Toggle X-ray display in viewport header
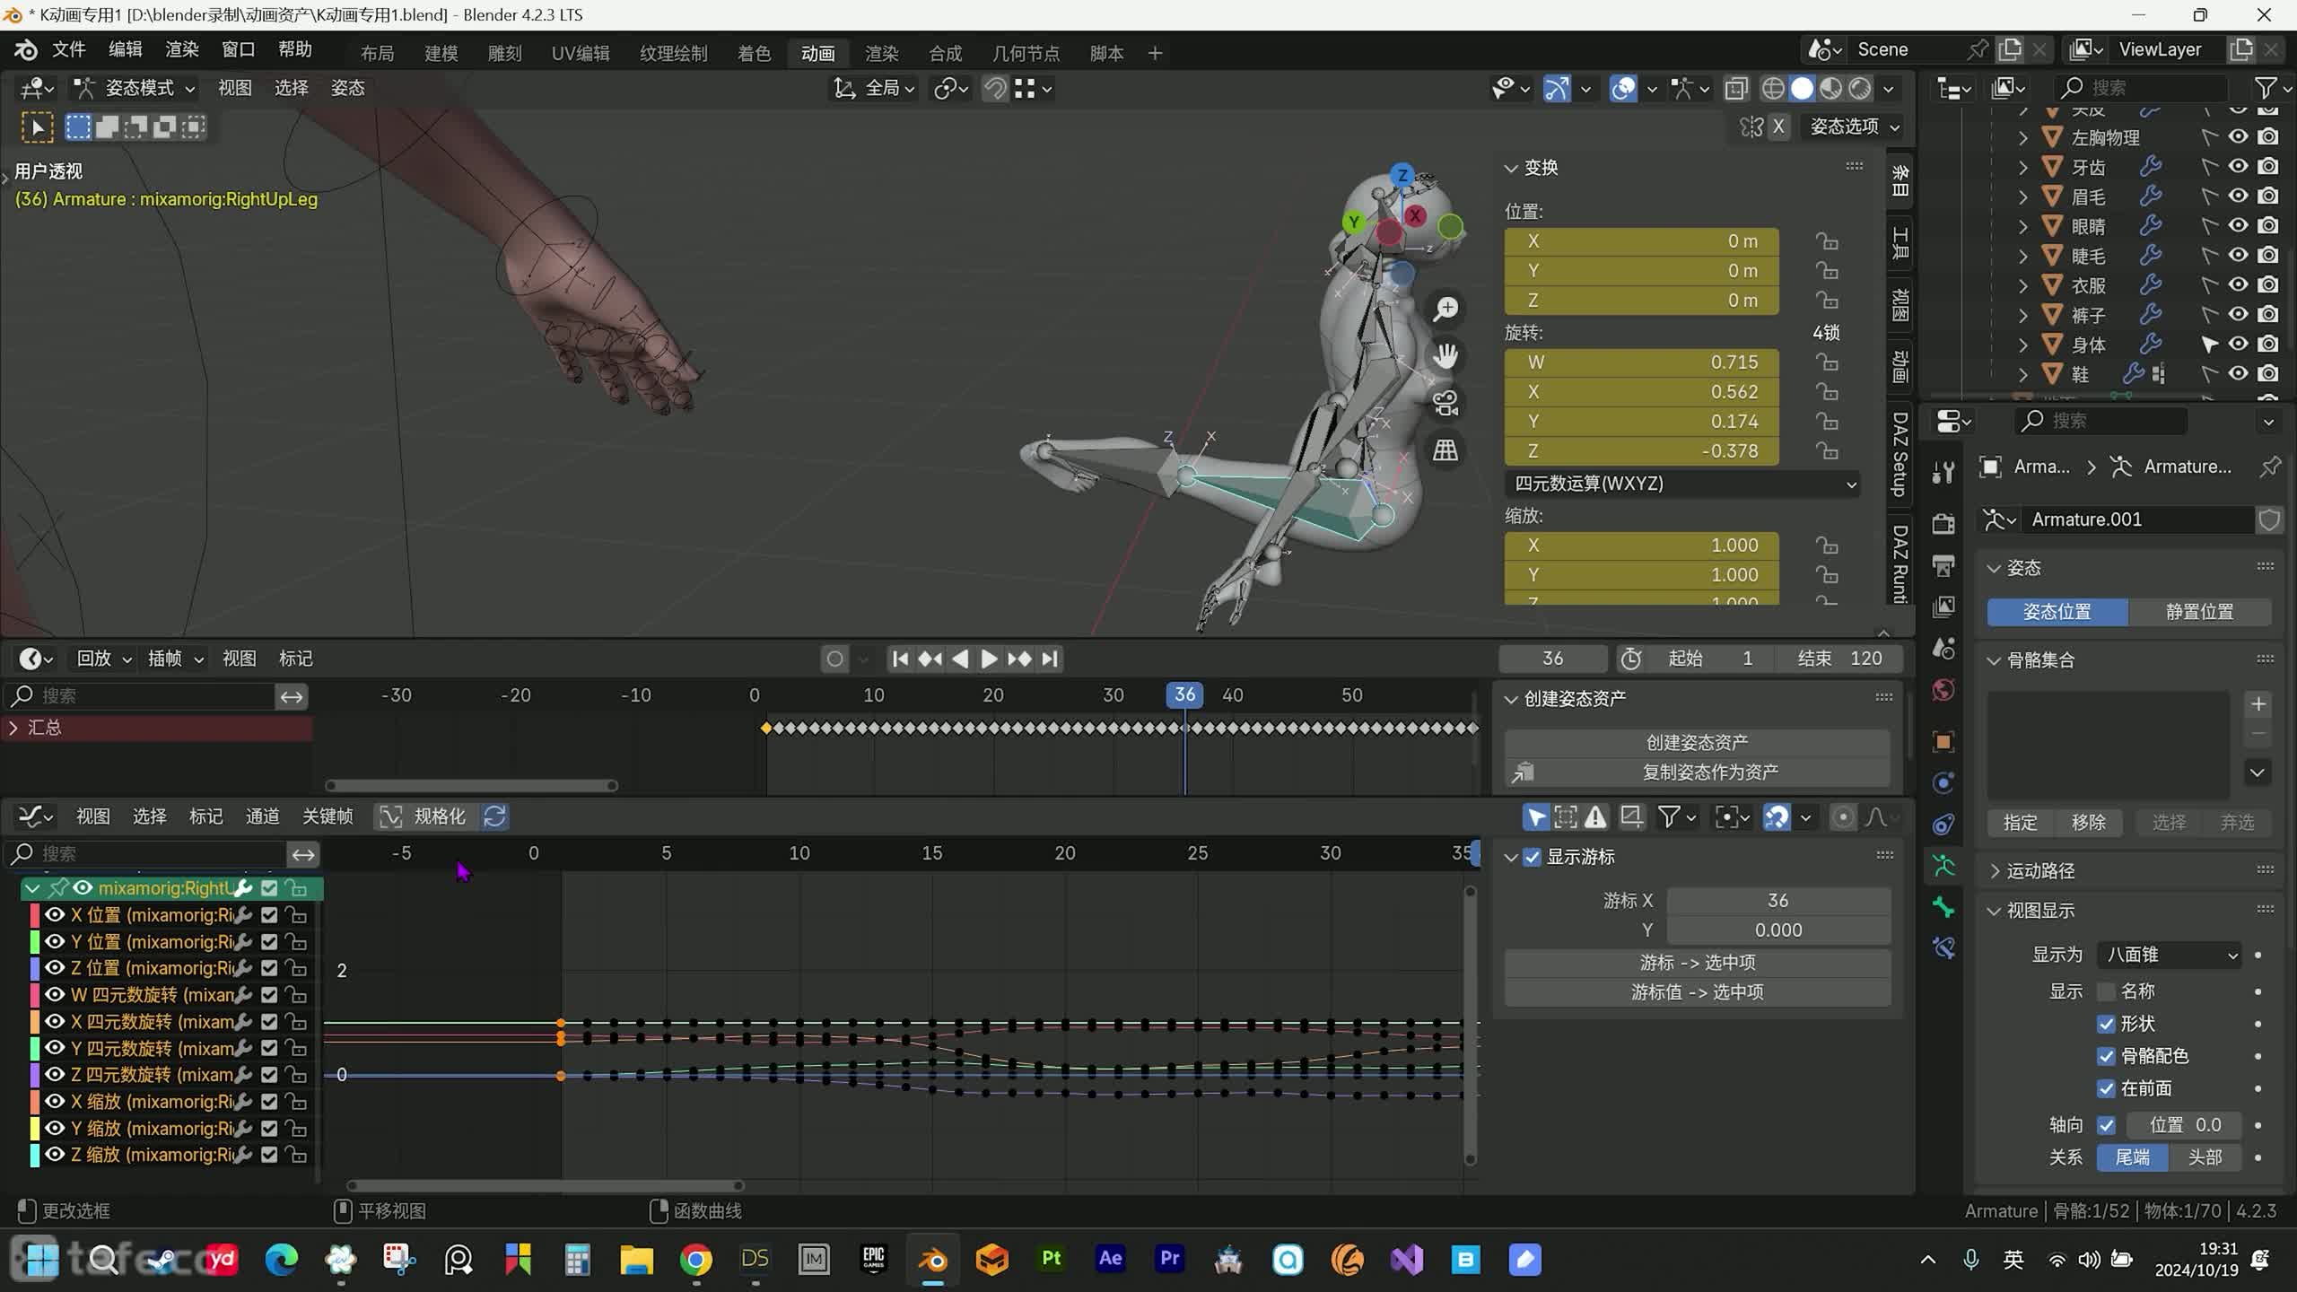The image size is (2297, 1292). click(1736, 88)
